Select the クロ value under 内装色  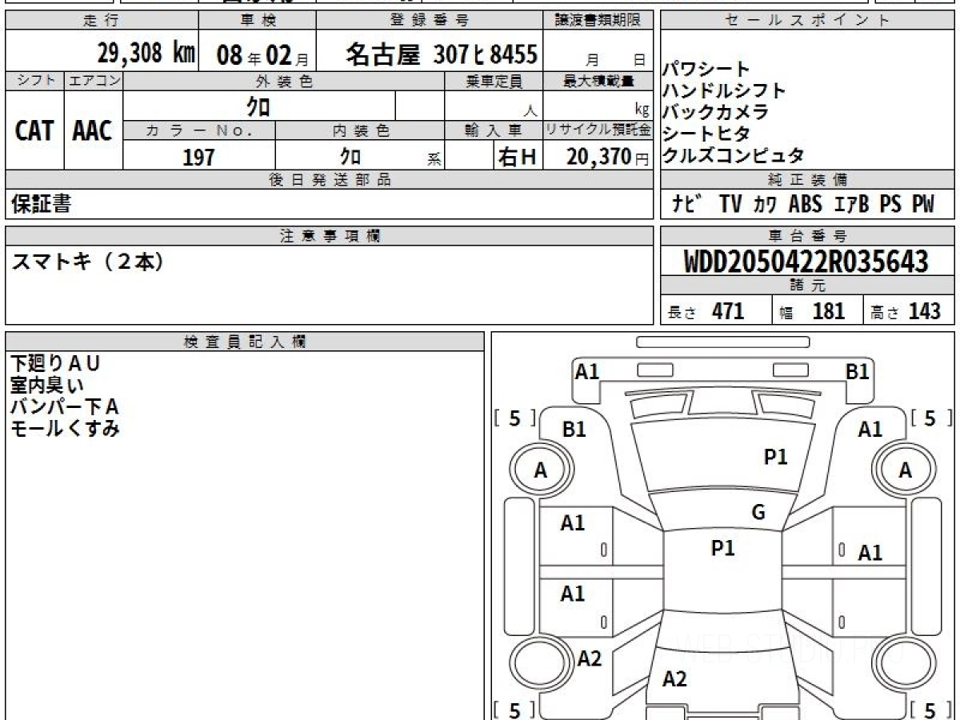[350, 156]
